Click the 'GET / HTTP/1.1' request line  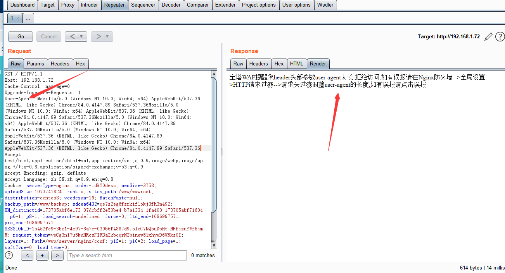click(x=24, y=74)
